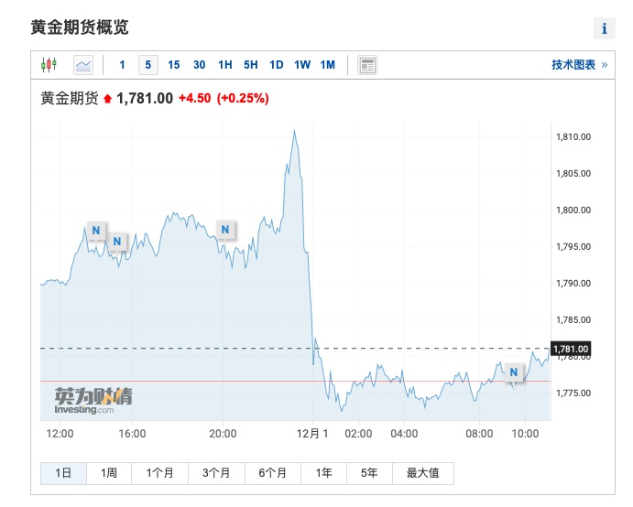Image resolution: width=633 pixels, height=507 pixels.
Task: Click the info icon beside the title
Action: tap(604, 28)
